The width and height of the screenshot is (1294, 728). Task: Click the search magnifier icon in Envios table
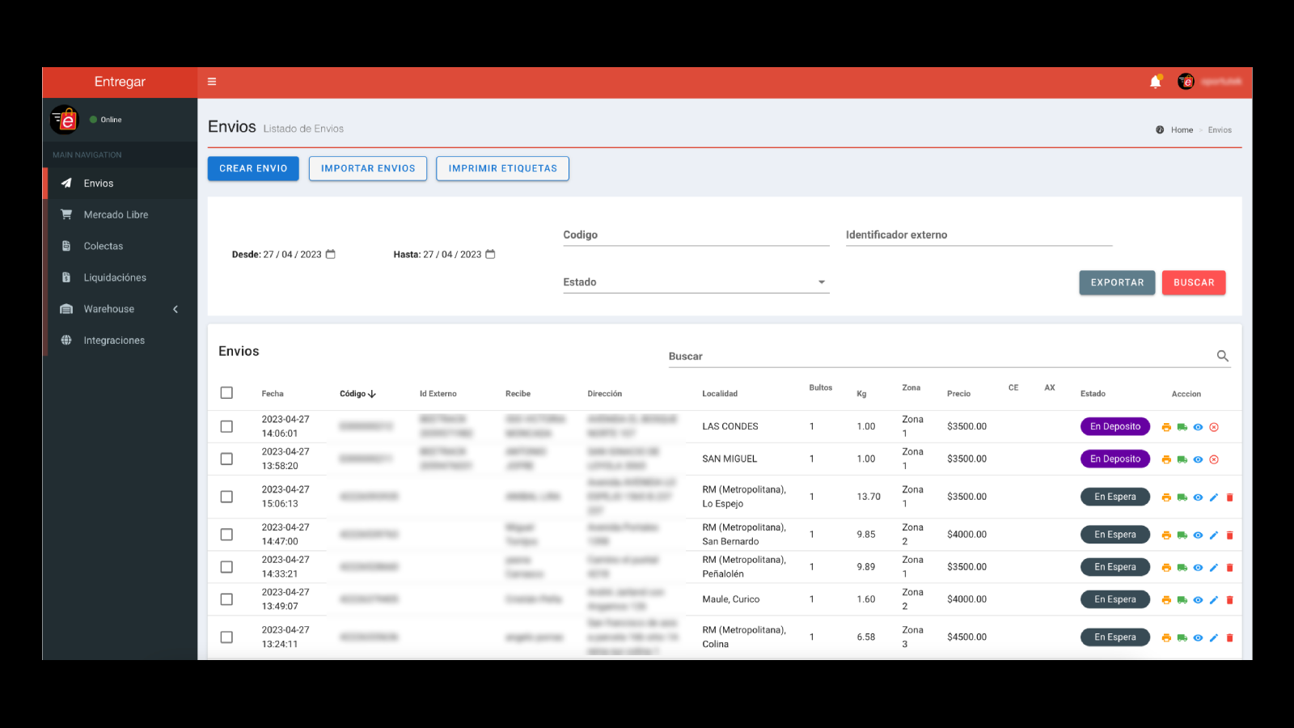[x=1222, y=356]
